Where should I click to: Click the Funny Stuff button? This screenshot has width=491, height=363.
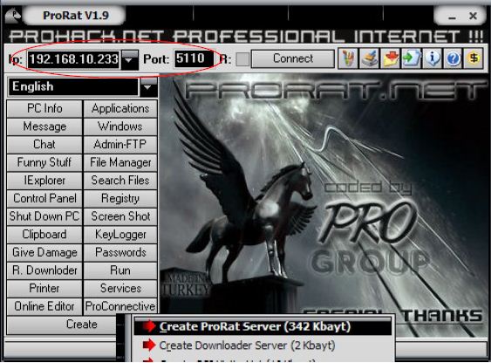pos(44,162)
